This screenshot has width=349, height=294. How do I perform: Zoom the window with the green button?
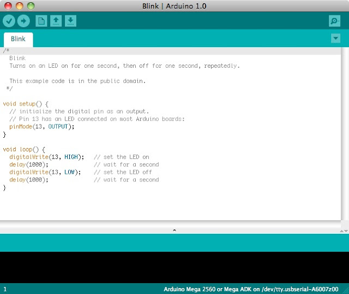[x=31, y=6]
